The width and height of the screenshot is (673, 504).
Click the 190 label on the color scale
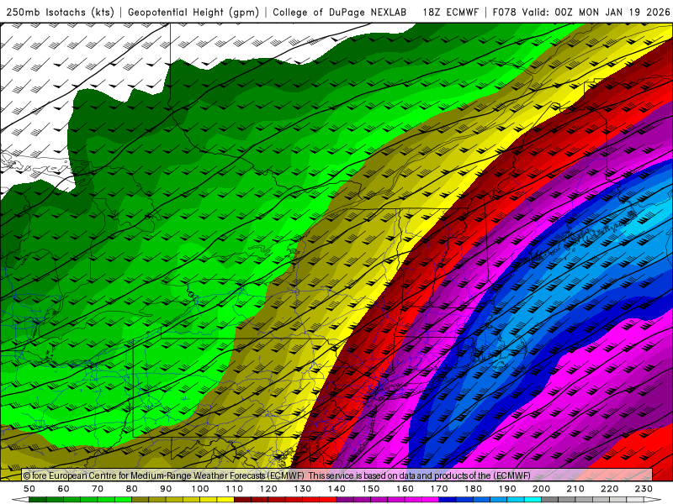pos(507,489)
